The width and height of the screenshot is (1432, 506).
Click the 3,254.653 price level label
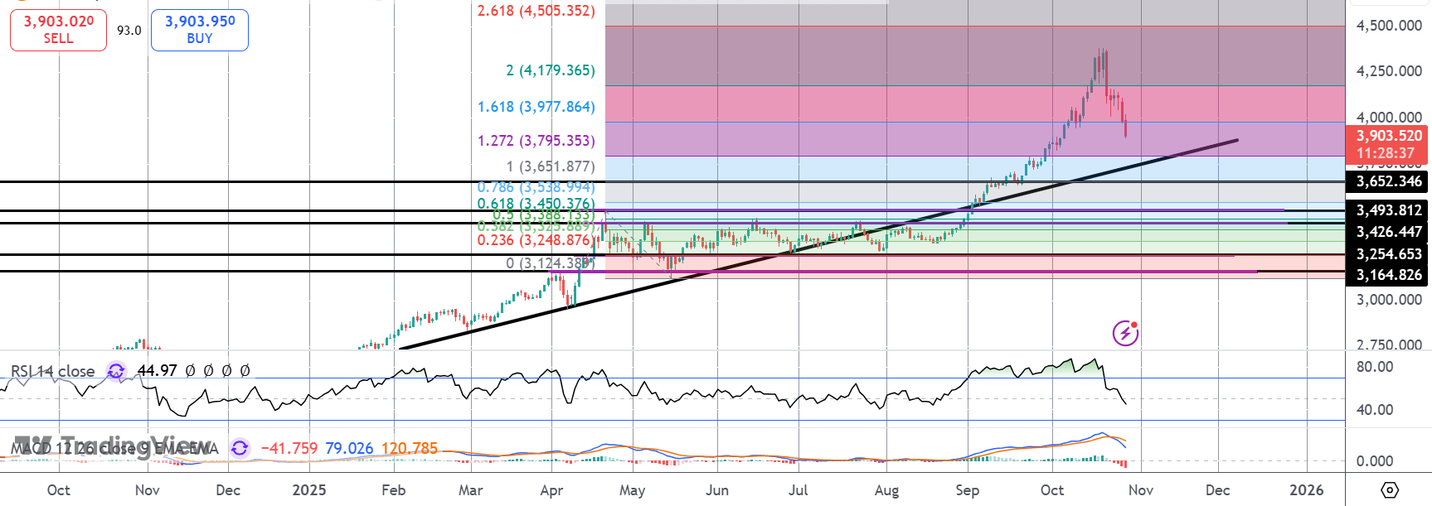coord(1388,254)
